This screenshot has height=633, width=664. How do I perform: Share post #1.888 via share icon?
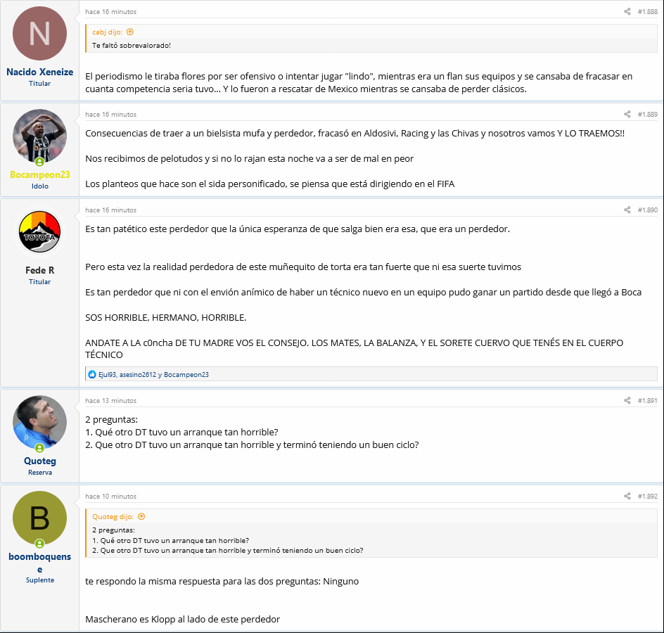(x=627, y=11)
